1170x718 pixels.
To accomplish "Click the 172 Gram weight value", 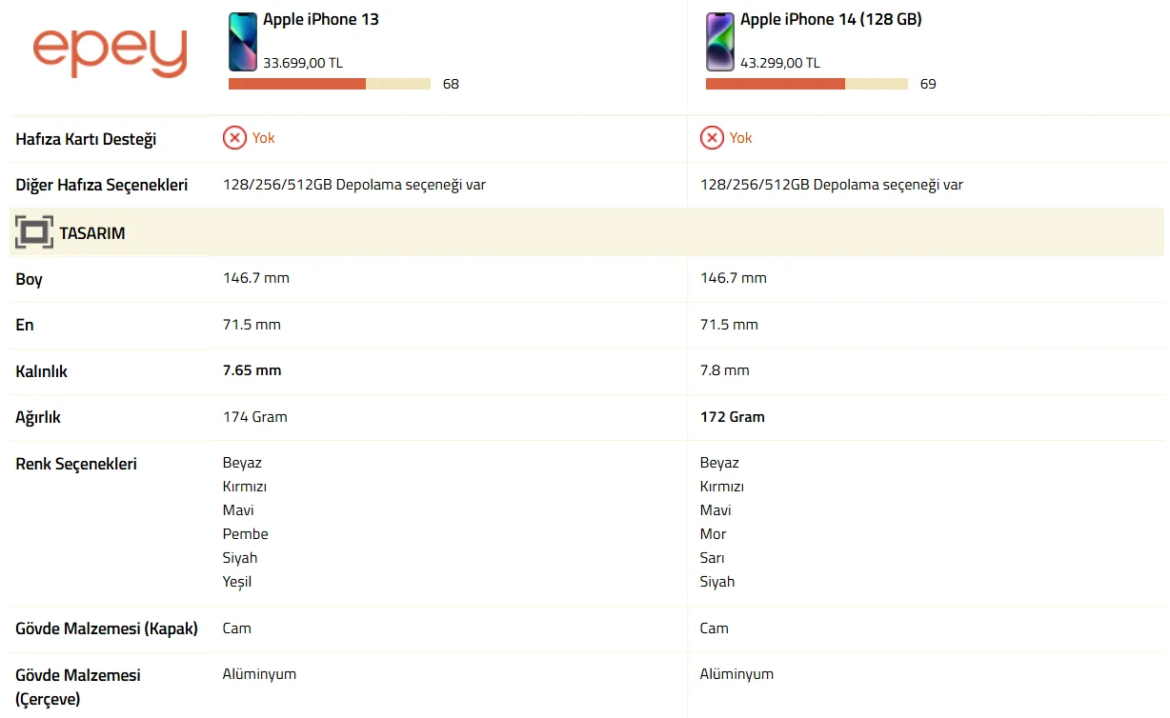I will [733, 417].
